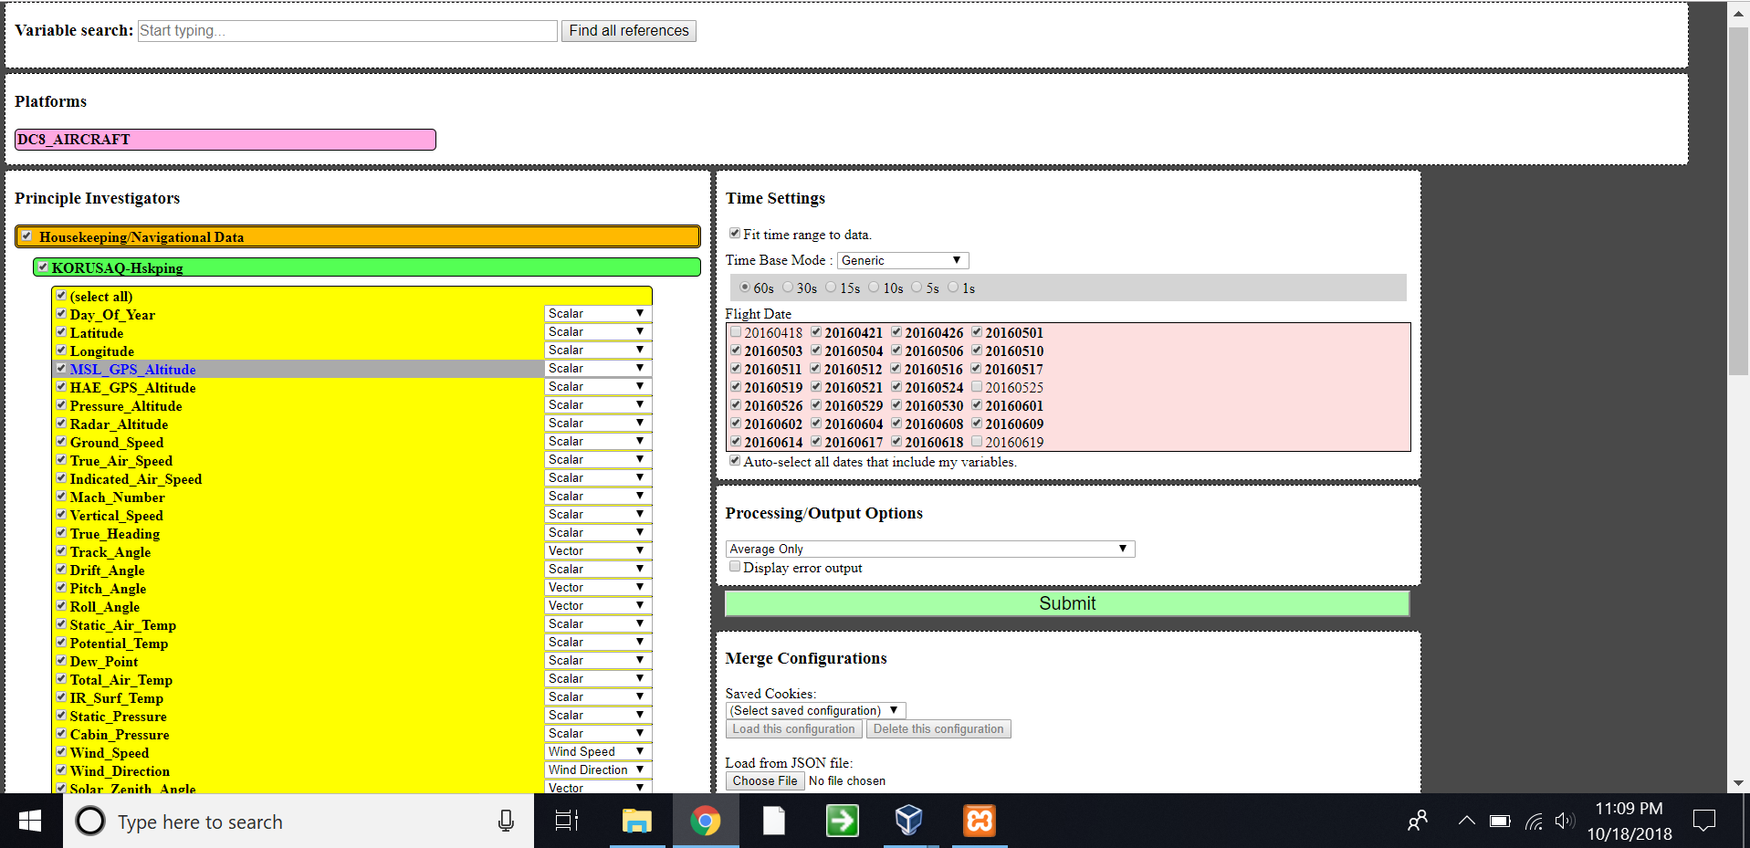The width and height of the screenshot is (1750, 848).
Task: Uncheck Latitude variable checkbox
Action: [x=61, y=331]
